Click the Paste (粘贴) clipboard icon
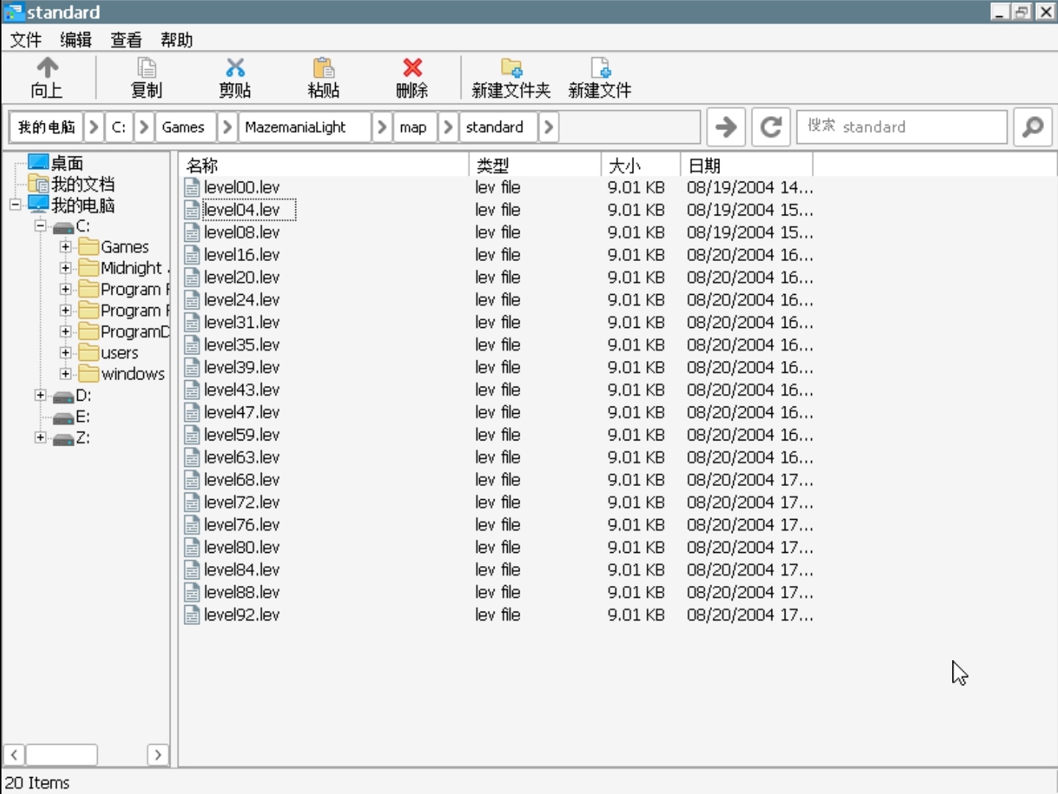 coord(323,68)
